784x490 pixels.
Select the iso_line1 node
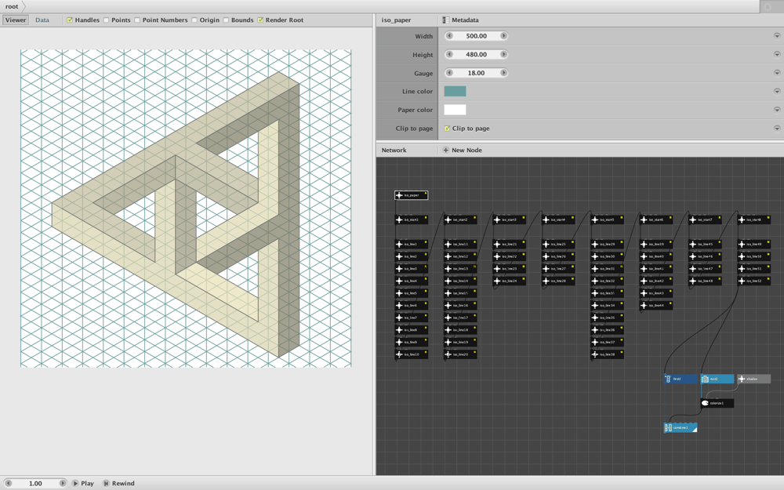pyautogui.click(x=412, y=244)
